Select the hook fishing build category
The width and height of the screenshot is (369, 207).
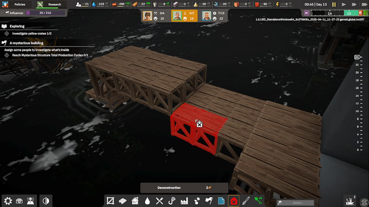tap(172, 201)
